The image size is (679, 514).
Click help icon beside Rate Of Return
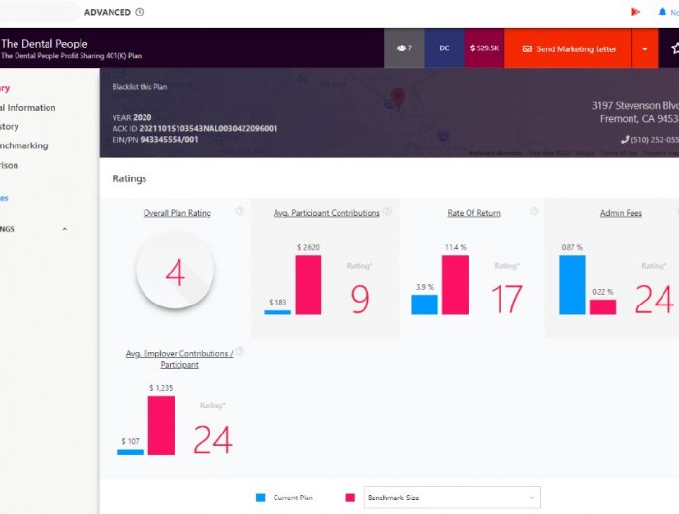534,211
